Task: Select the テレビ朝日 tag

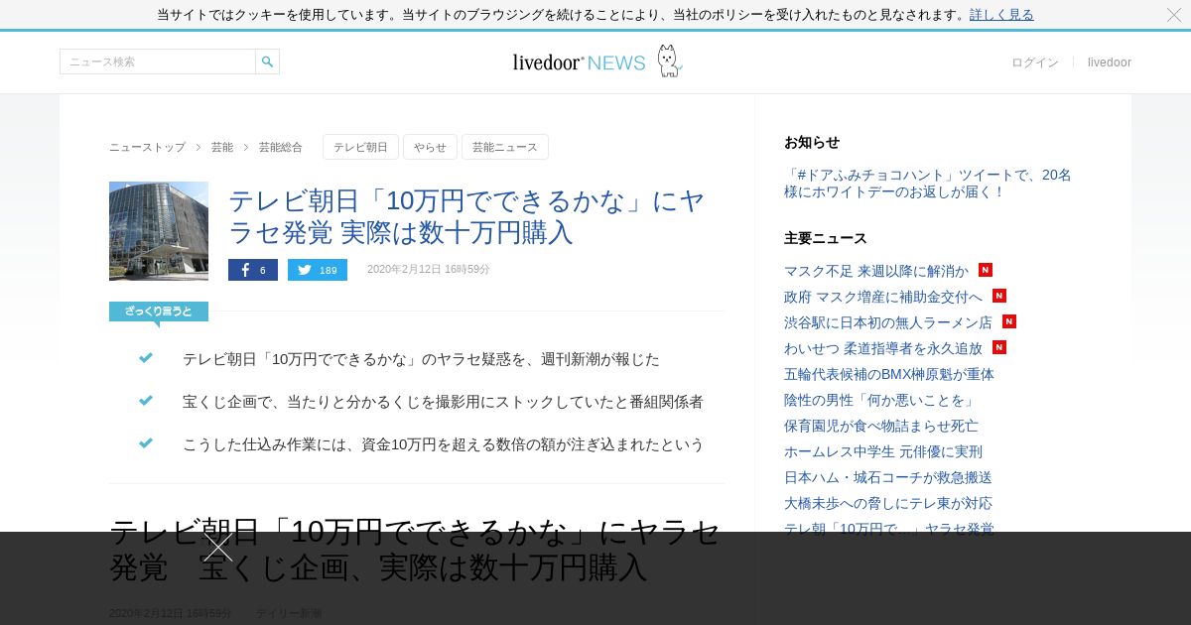Action: click(x=360, y=147)
